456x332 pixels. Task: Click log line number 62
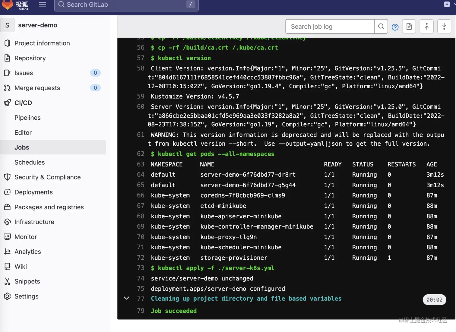point(141,154)
